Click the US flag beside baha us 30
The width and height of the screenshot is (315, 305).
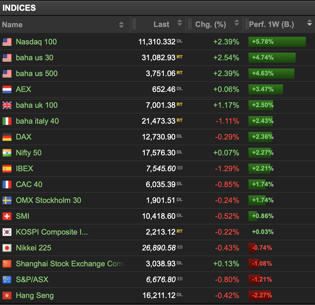(7, 58)
